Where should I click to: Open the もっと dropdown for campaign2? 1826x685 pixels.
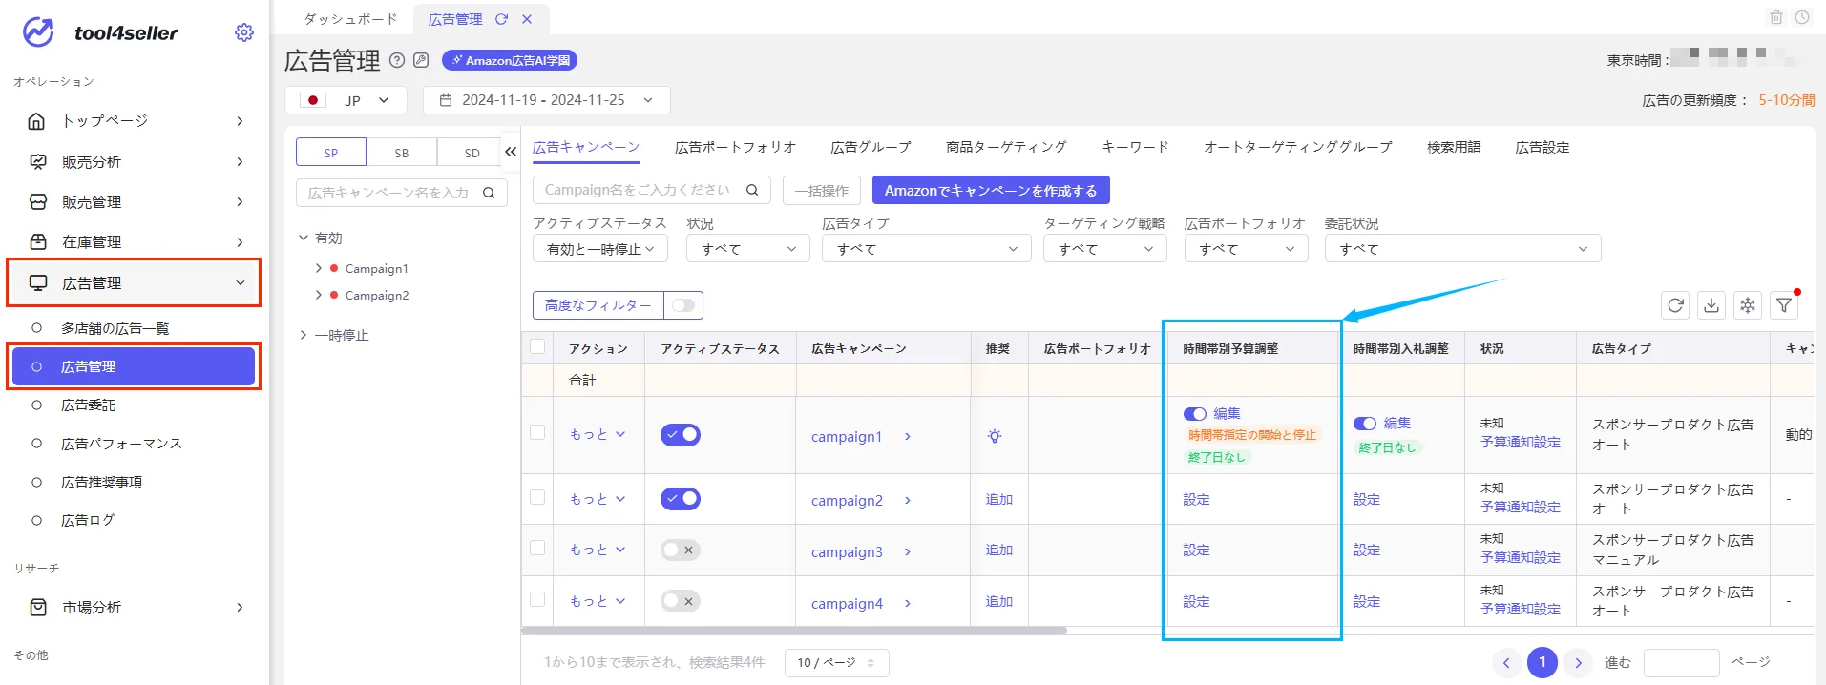598,499
